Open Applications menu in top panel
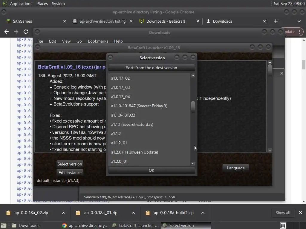 click(x=21, y=4)
